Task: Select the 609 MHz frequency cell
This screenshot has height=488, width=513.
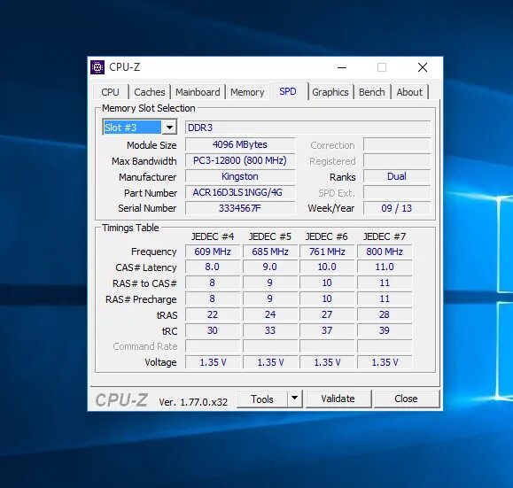Action: (213, 252)
